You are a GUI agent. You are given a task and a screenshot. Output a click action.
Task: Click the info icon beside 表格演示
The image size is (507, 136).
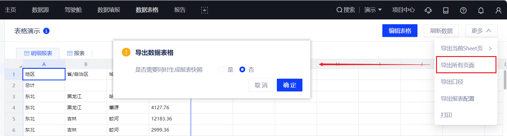[x=46, y=31]
